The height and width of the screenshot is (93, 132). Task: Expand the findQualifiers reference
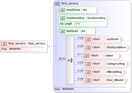129,48
